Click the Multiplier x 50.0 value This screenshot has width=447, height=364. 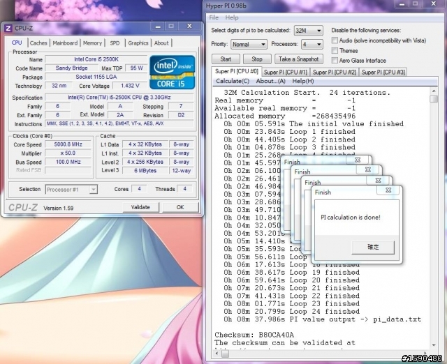tap(68, 153)
